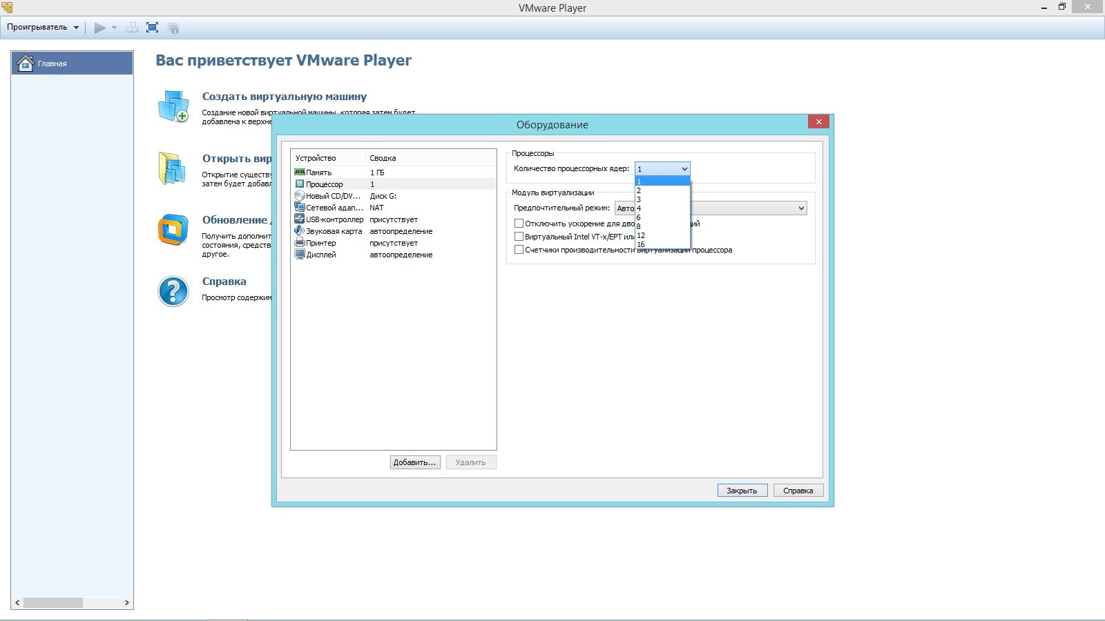Image resolution: width=1105 pixels, height=621 pixels.
Task: Choose 8 cores in the dropdown list
Action: (662, 226)
